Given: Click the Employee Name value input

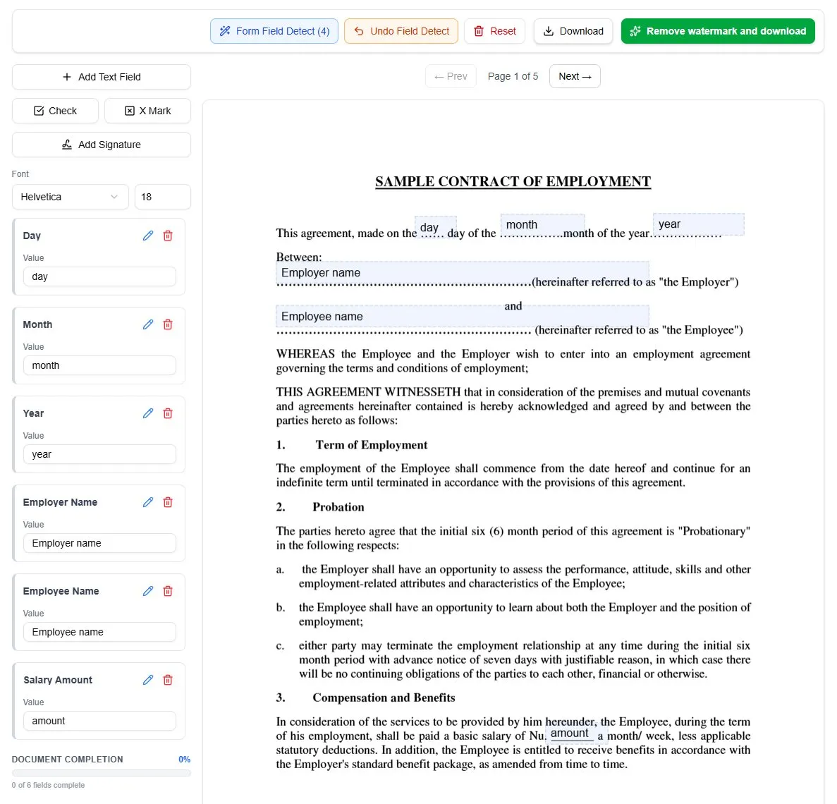Looking at the screenshot, I should 100,632.
